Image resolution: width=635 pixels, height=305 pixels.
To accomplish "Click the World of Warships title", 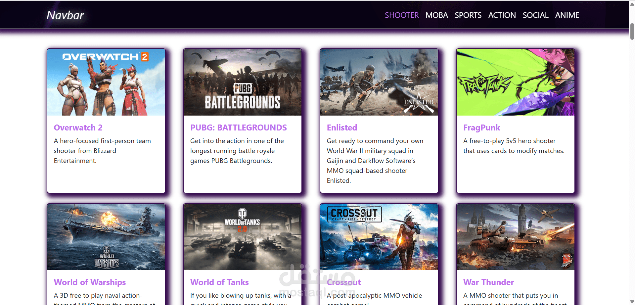I will coord(90,282).
